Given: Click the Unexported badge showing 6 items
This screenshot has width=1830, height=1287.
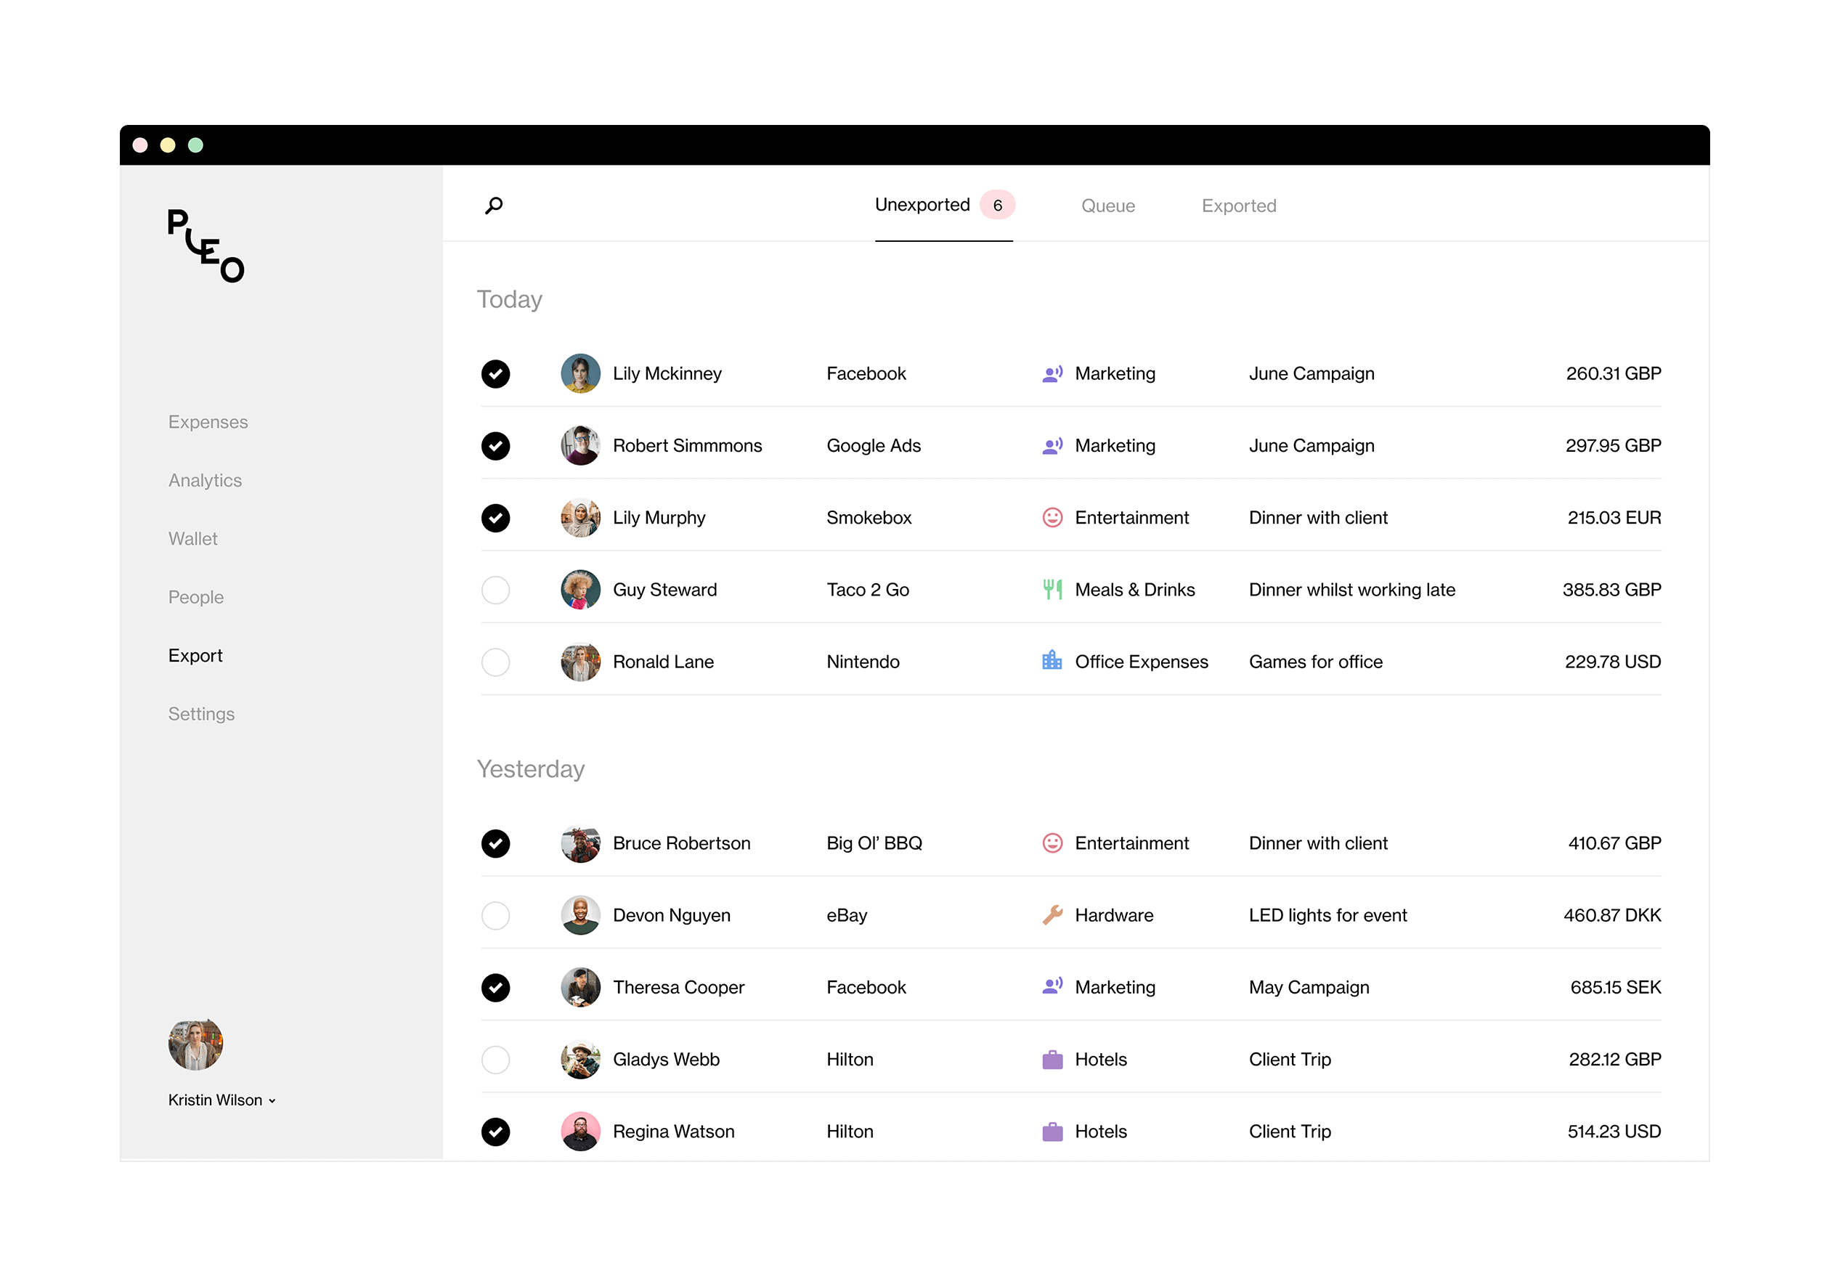Looking at the screenshot, I should pos(1000,205).
